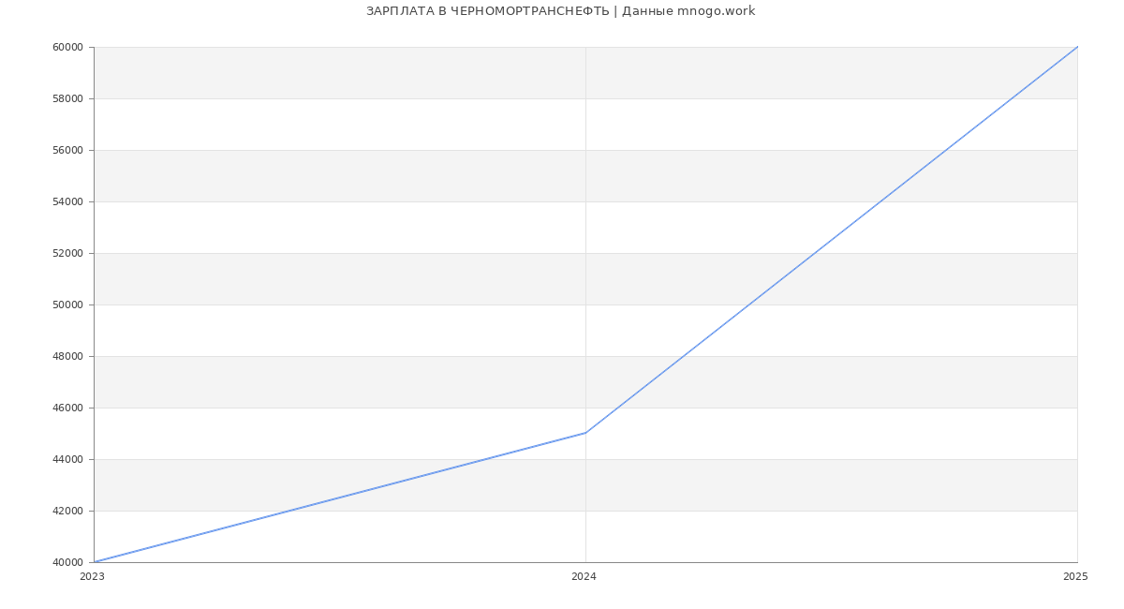Click the 54000 y-axis label
This screenshot has height=609, width=1124.
[68, 201]
